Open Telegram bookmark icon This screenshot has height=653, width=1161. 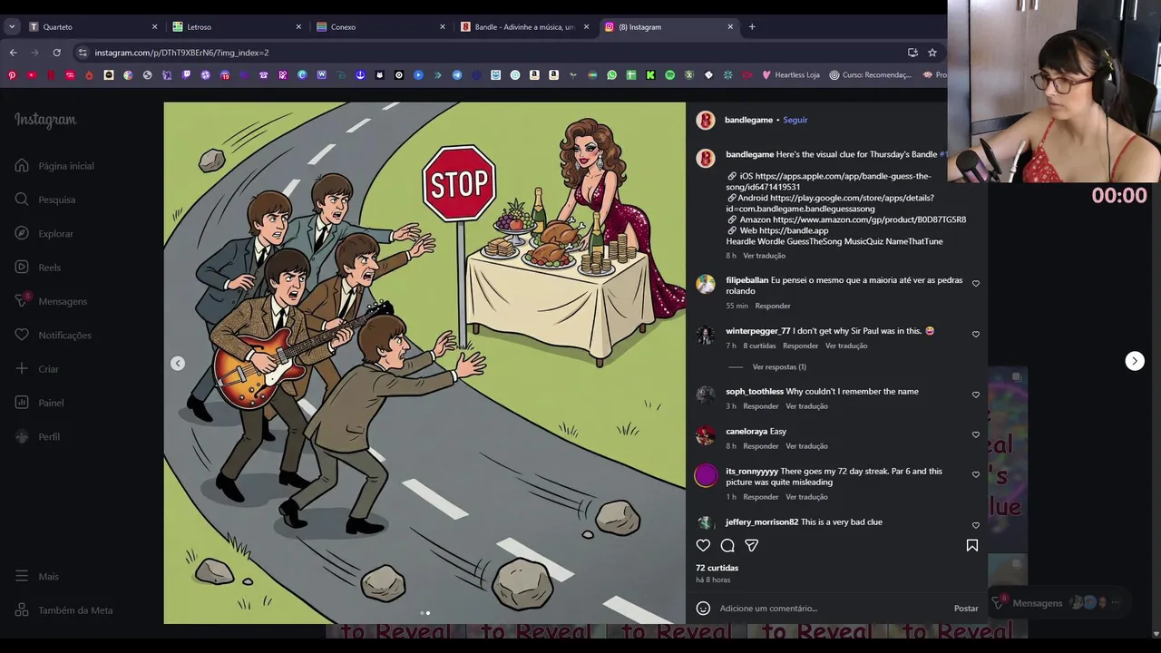click(456, 75)
